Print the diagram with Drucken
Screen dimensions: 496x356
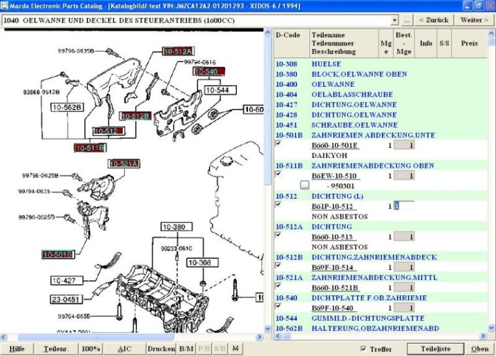tap(161, 349)
